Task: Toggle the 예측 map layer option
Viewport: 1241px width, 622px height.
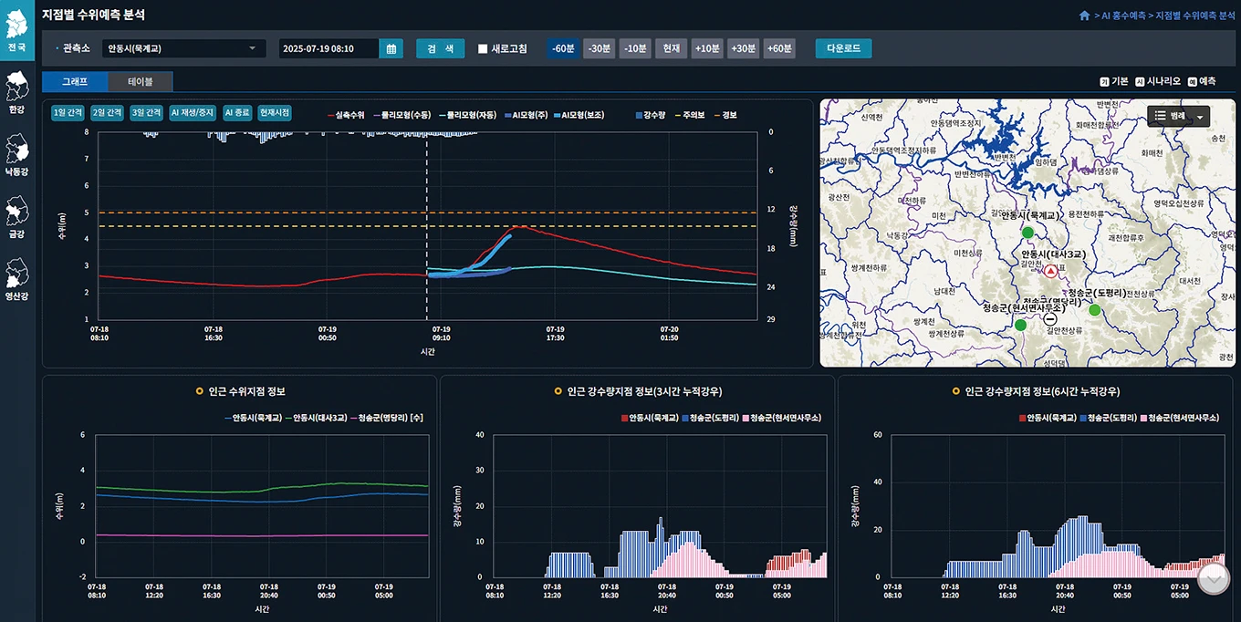Action: [1202, 81]
